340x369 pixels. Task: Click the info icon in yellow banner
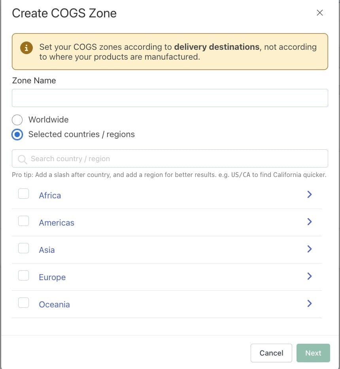pos(26,48)
